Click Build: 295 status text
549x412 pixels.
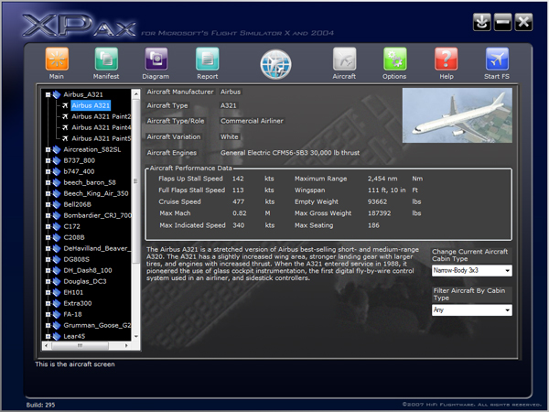pyautogui.click(x=40, y=405)
